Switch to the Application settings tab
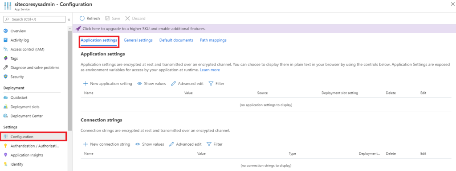The image size is (456, 171). (x=99, y=40)
